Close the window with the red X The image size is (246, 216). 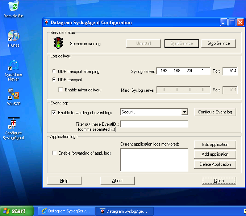tap(240, 22)
